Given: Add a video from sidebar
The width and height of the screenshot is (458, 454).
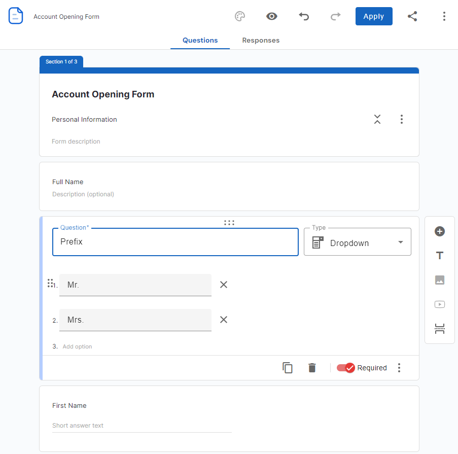Looking at the screenshot, I should (440, 304).
